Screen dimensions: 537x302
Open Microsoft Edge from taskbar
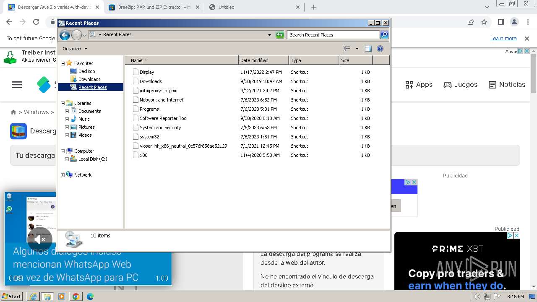point(90,297)
